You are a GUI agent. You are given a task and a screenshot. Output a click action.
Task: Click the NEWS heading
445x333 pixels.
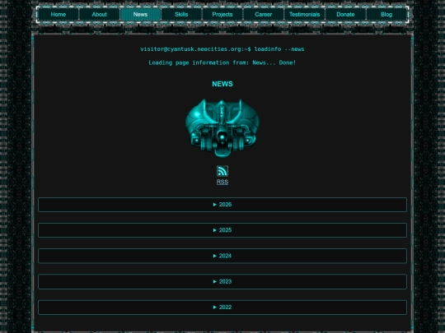(222, 84)
